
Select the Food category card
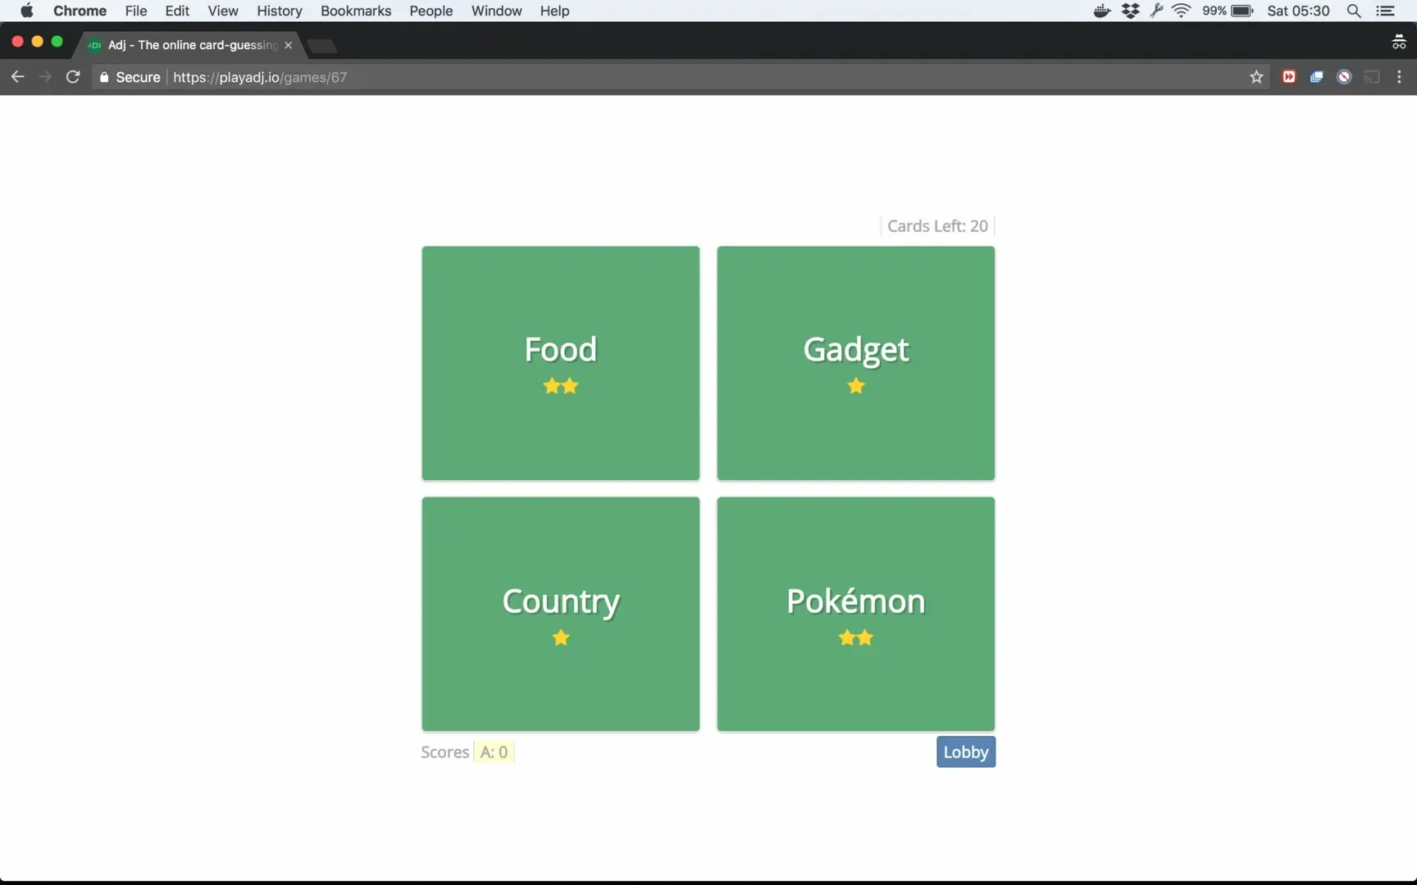tap(561, 363)
